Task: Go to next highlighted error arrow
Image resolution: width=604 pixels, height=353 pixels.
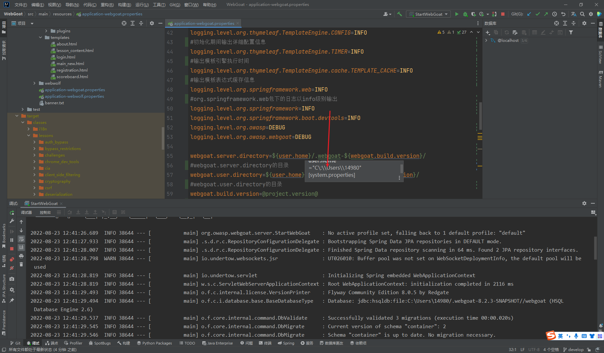Action: pyautogui.click(x=478, y=32)
